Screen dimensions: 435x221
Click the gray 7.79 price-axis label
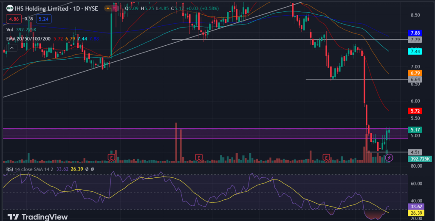415,39
